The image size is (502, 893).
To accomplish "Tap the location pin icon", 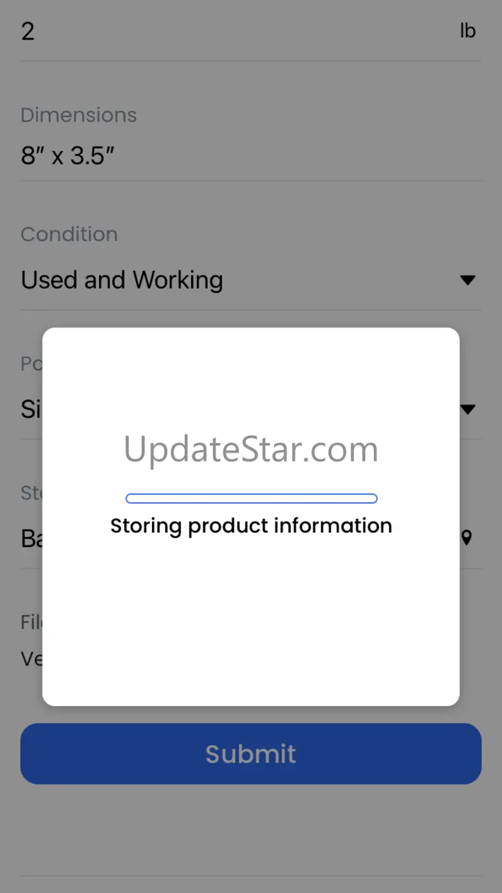I will (467, 538).
